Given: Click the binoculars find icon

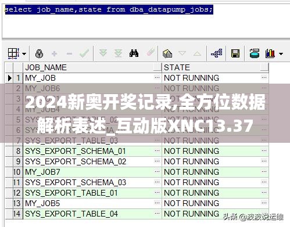Looking at the screenshot, I should coord(134,53).
